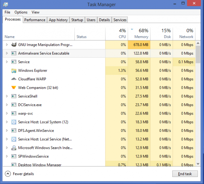Screen dimensions: 204x184
Task: Click the Windows Explorer folder icon
Action: 14,70
